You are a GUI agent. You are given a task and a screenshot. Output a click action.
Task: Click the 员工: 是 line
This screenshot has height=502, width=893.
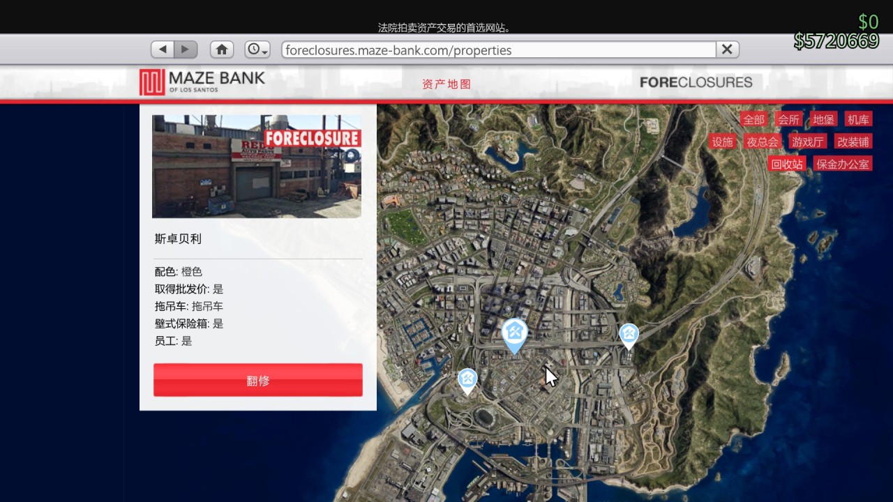pyautogui.click(x=173, y=341)
